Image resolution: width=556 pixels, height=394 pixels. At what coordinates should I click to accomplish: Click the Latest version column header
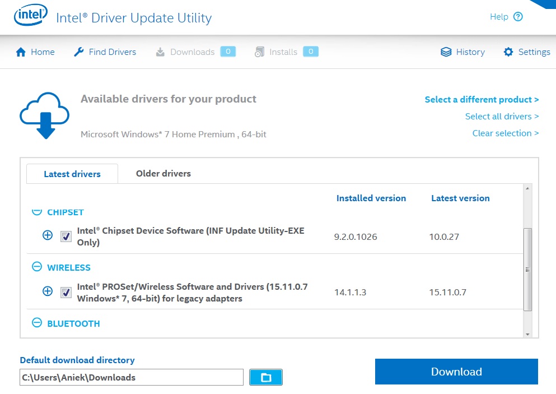[x=460, y=198]
